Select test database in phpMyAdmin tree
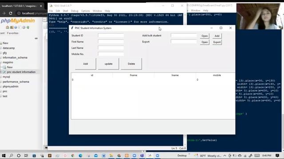 pos(5,96)
